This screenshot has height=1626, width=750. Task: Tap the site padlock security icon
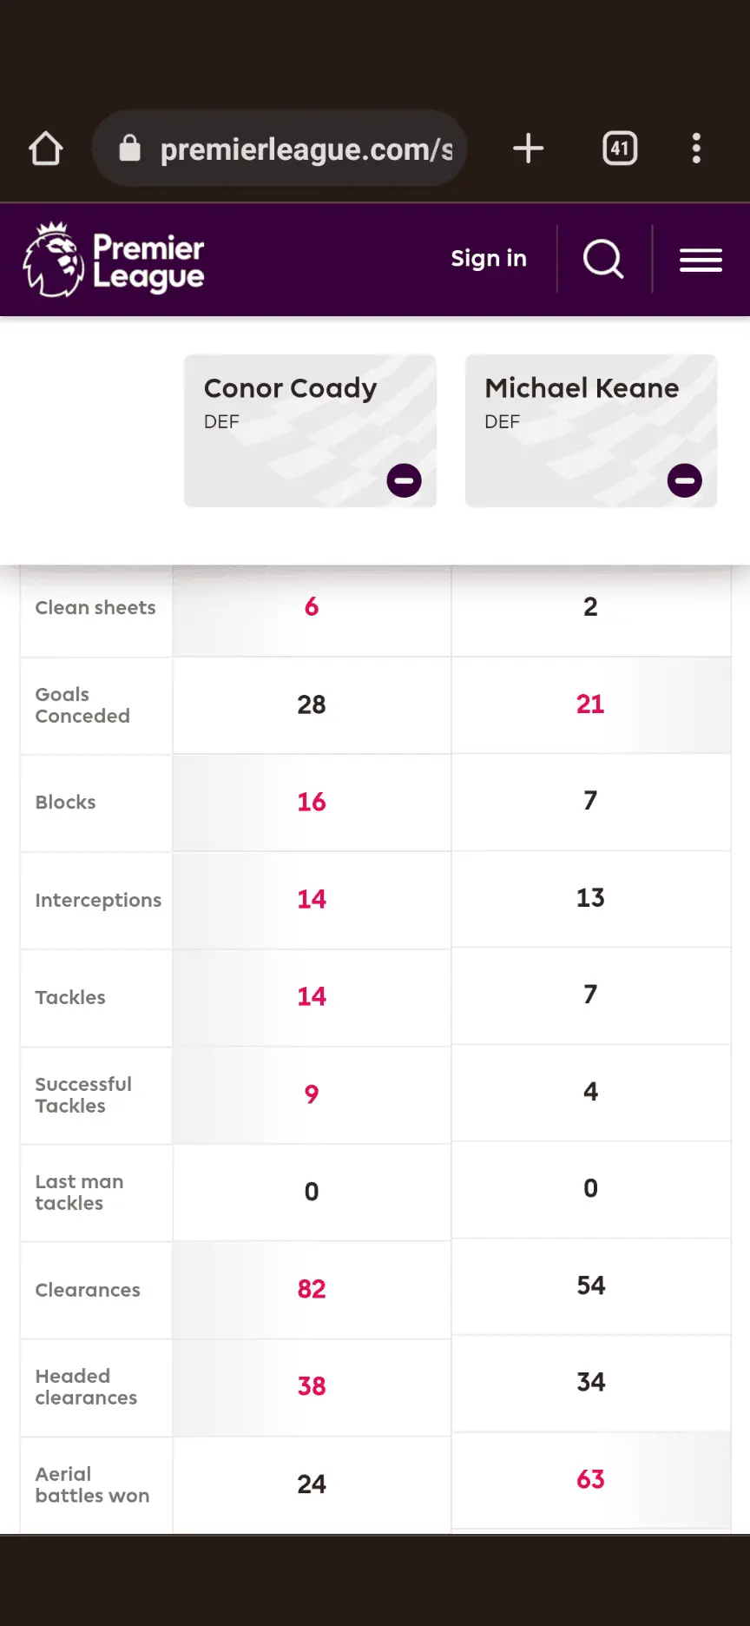tap(130, 149)
